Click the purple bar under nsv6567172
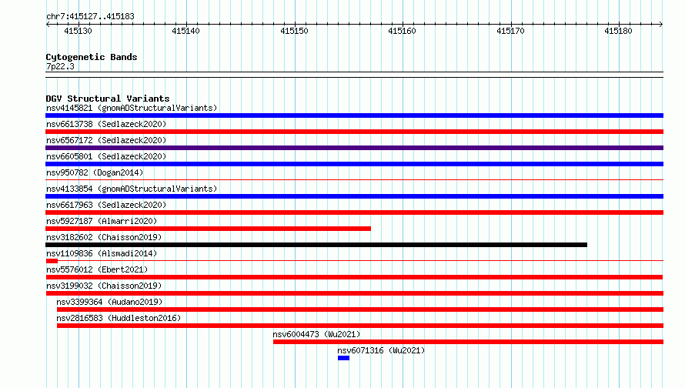Viewport: 685px width, 388px height. 354,148
